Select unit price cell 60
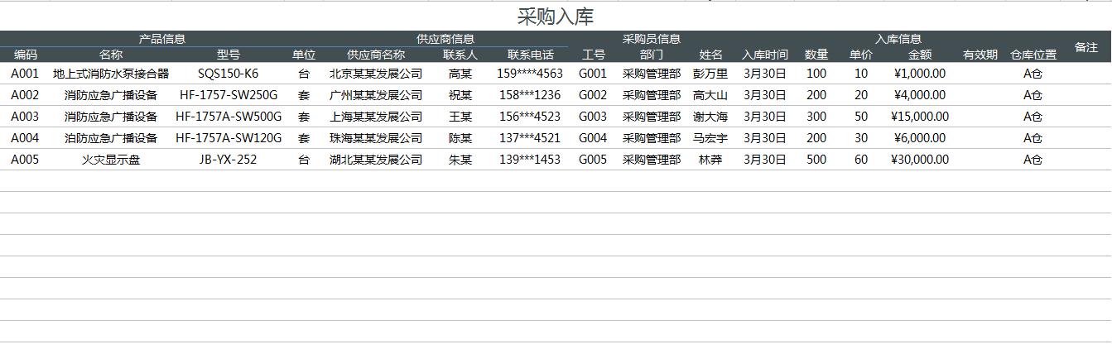 861,160
